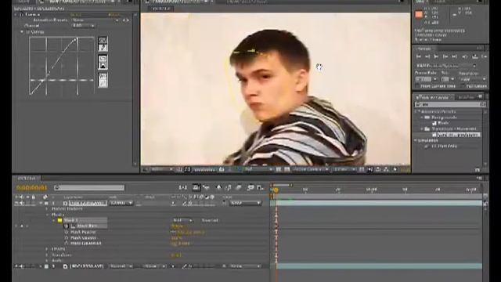Toggle Mask Path stopwatch keyframing
501x282 pixels.
[67, 226]
